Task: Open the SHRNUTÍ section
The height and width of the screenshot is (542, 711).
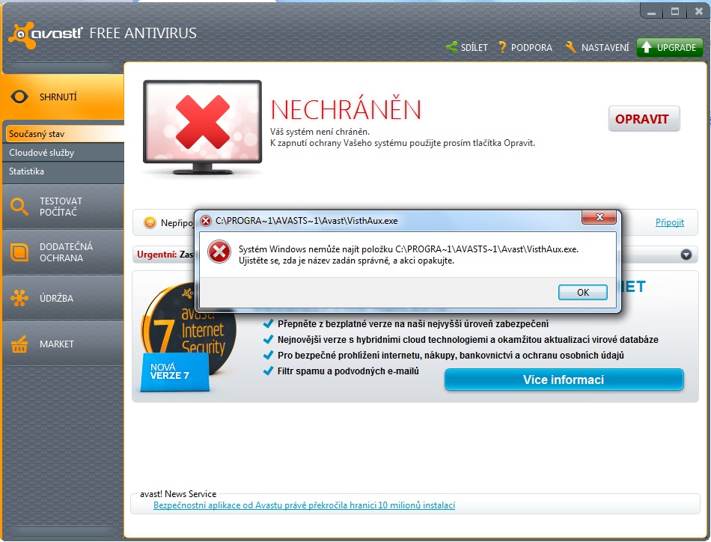Action: pos(63,97)
